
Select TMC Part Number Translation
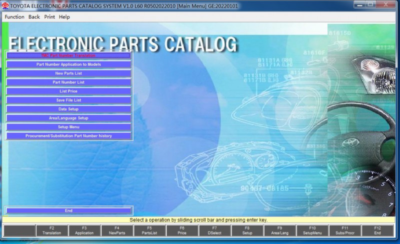(68, 55)
